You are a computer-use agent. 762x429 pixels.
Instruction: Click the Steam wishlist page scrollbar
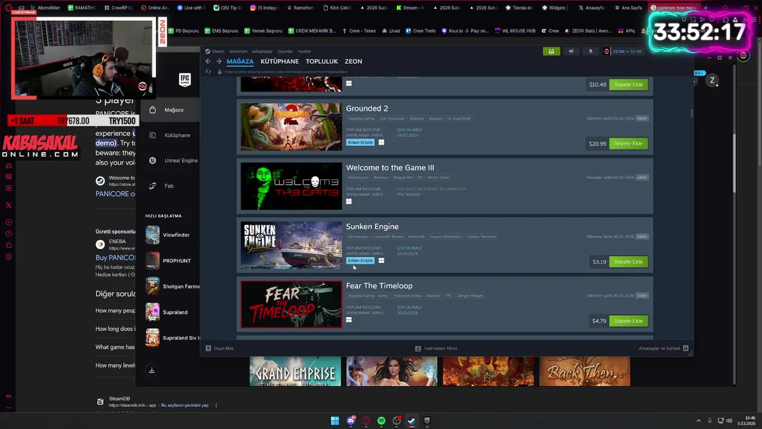click(x=691, y=113)
